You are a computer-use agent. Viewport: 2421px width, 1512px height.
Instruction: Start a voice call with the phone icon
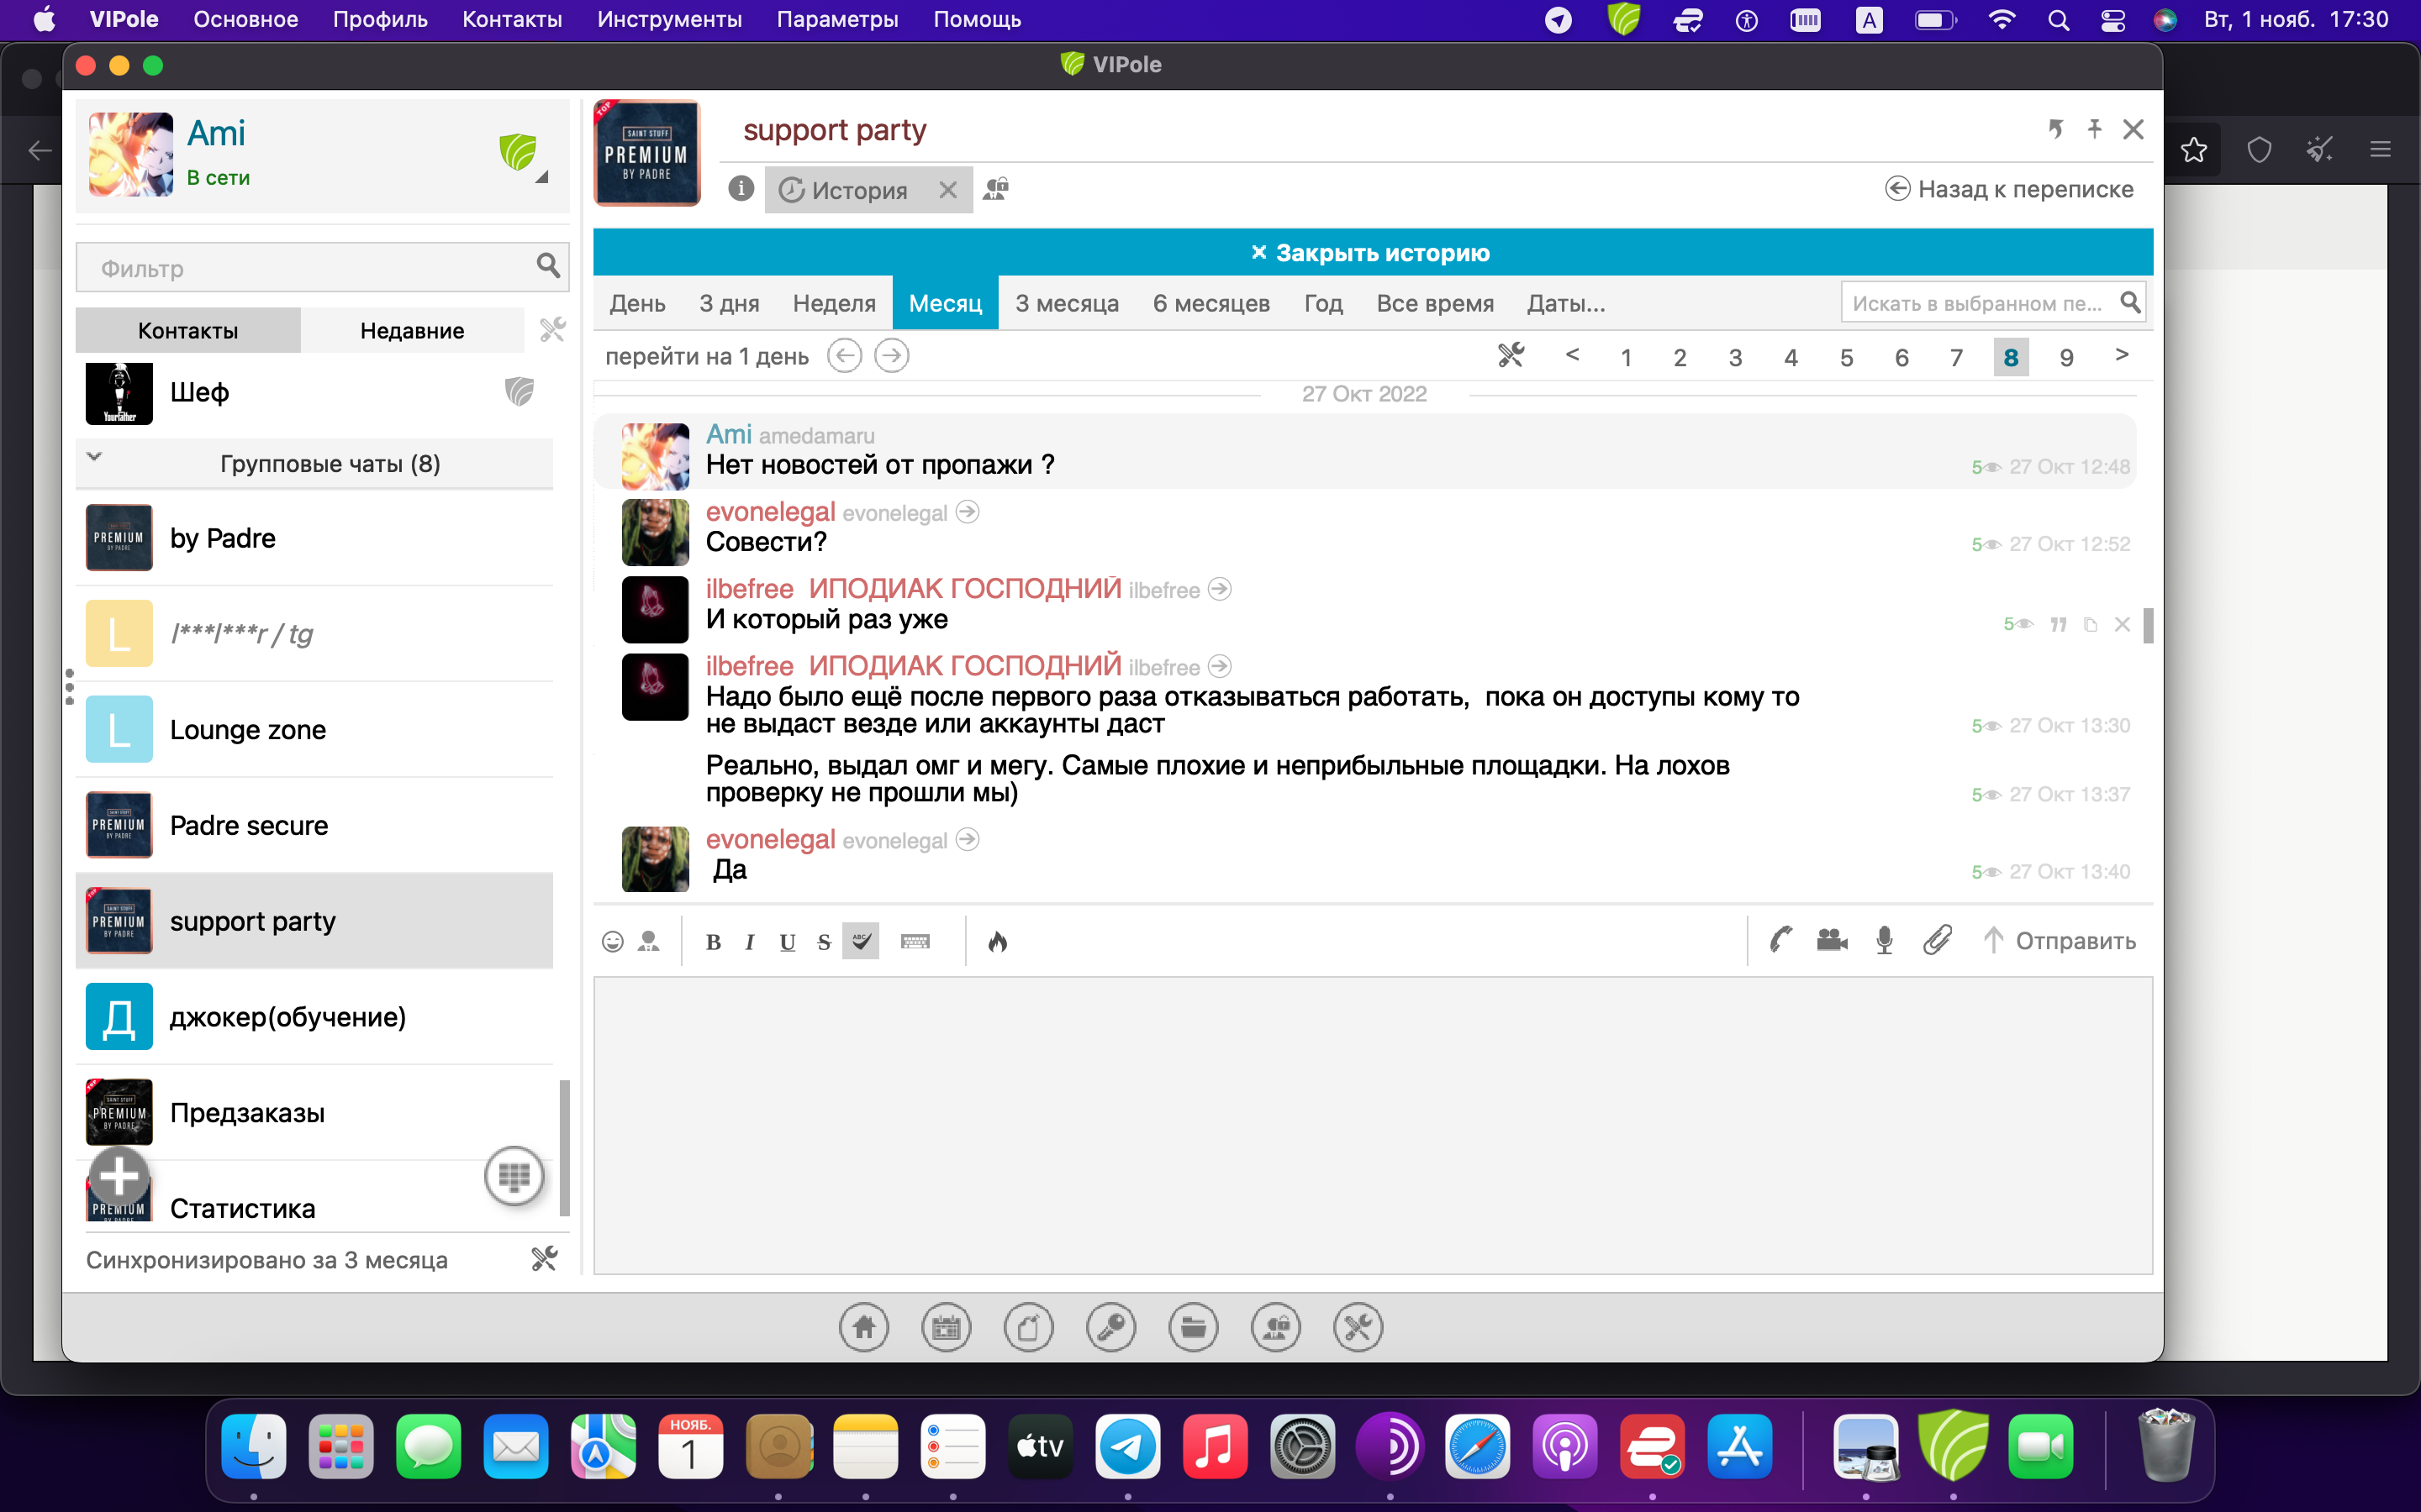[1780, 940]
